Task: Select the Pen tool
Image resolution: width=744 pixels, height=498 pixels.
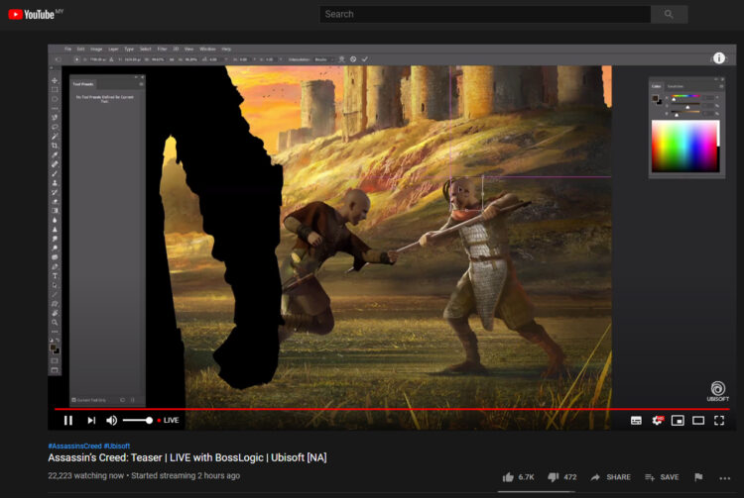Action: 55,266
